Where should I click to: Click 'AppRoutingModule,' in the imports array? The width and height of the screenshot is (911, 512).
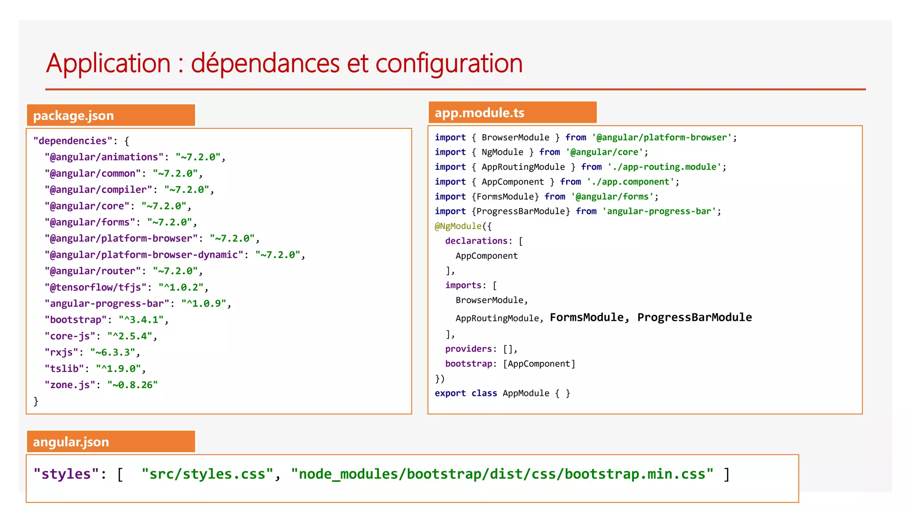click(x=499, y=318)
